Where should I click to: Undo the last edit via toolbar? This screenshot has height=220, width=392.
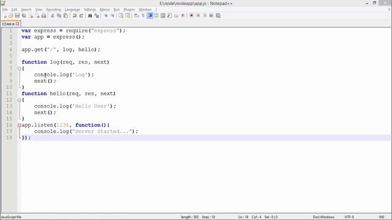tap(75, 16)
